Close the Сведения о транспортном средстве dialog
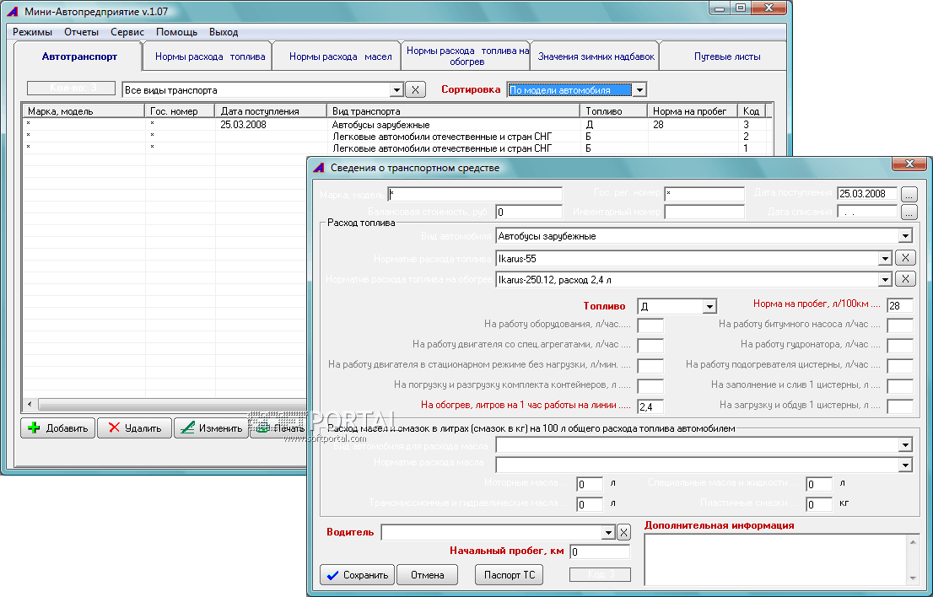Viewport: 933px width, 597px height. [909, 164]
